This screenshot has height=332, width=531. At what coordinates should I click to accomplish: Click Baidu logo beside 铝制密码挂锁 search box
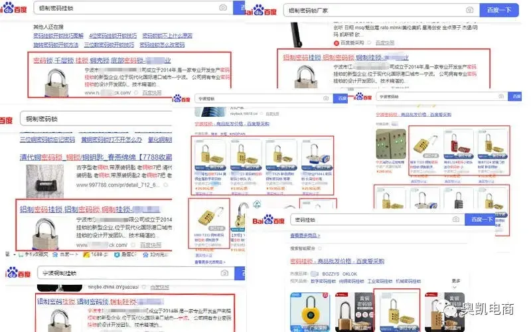[13, 8]
